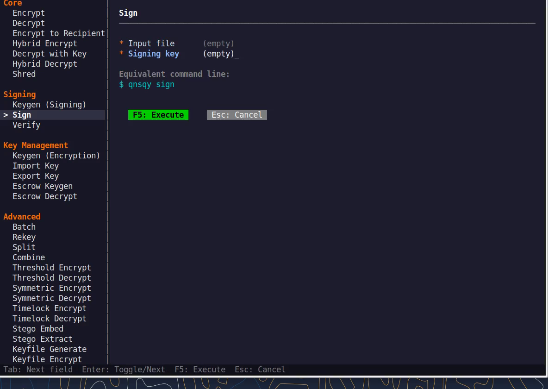Select Keyfile Encrypt
The image size is (548, 389).
click(x=47, y=359)
